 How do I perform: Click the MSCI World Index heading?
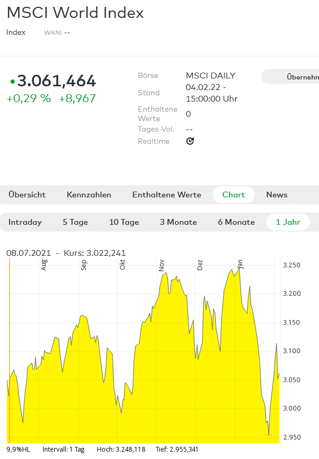[x=75, y=13]
